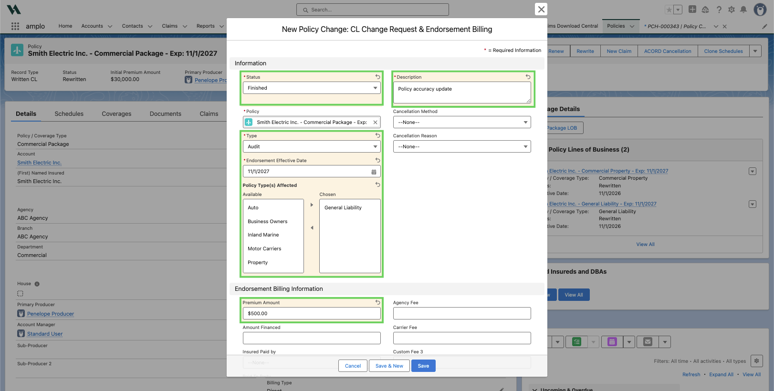Open the date picker calendar icon

pyautogui.click(x=374, y=172)
